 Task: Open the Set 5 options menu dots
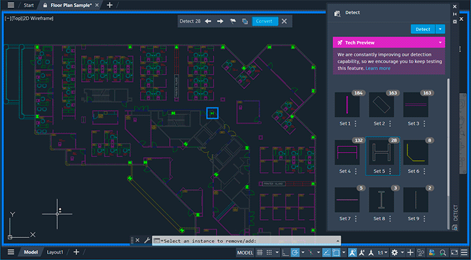390,171
